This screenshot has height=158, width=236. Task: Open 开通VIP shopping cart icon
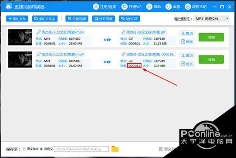tap(125, 7)
